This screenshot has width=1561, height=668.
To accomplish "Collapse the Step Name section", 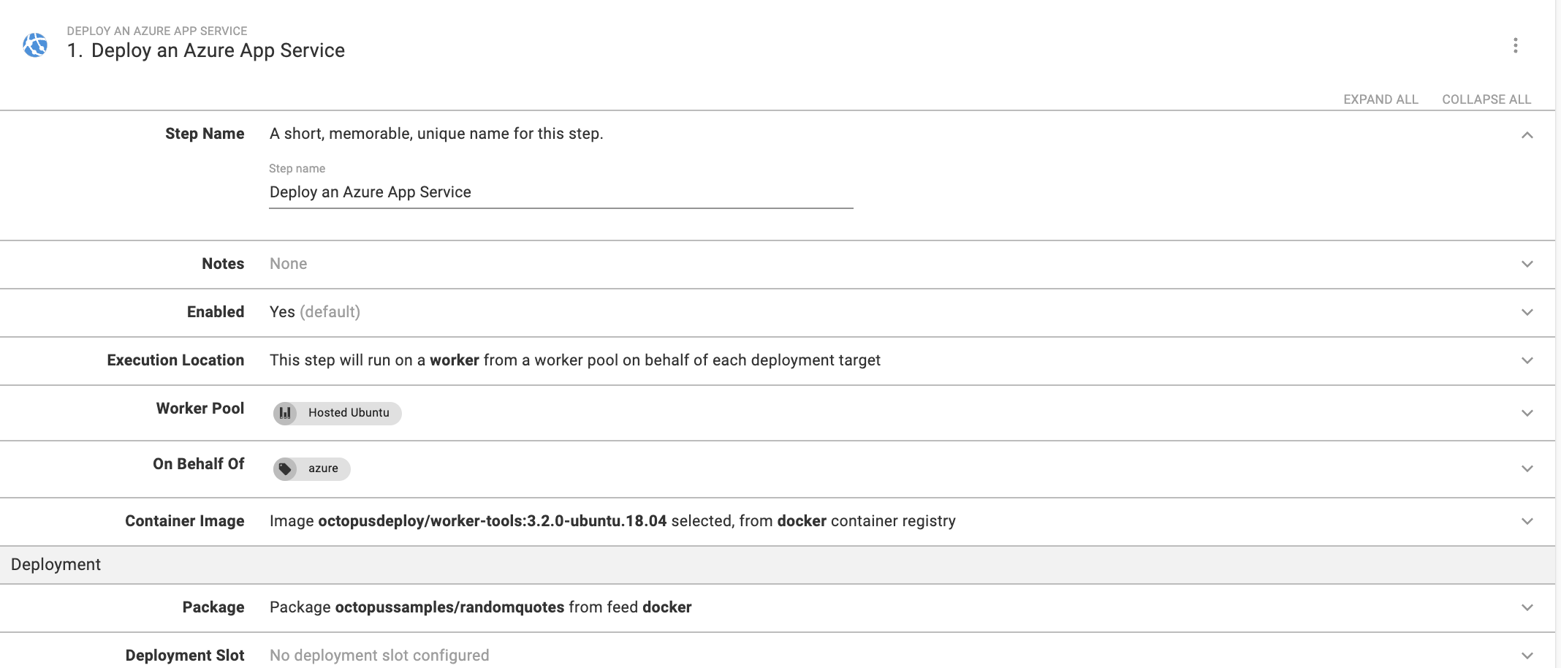I will pyautogui.click(x=1527, y=135).
